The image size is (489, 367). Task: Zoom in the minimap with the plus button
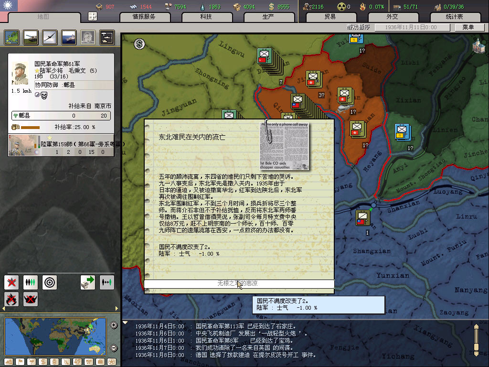(114, 325)
